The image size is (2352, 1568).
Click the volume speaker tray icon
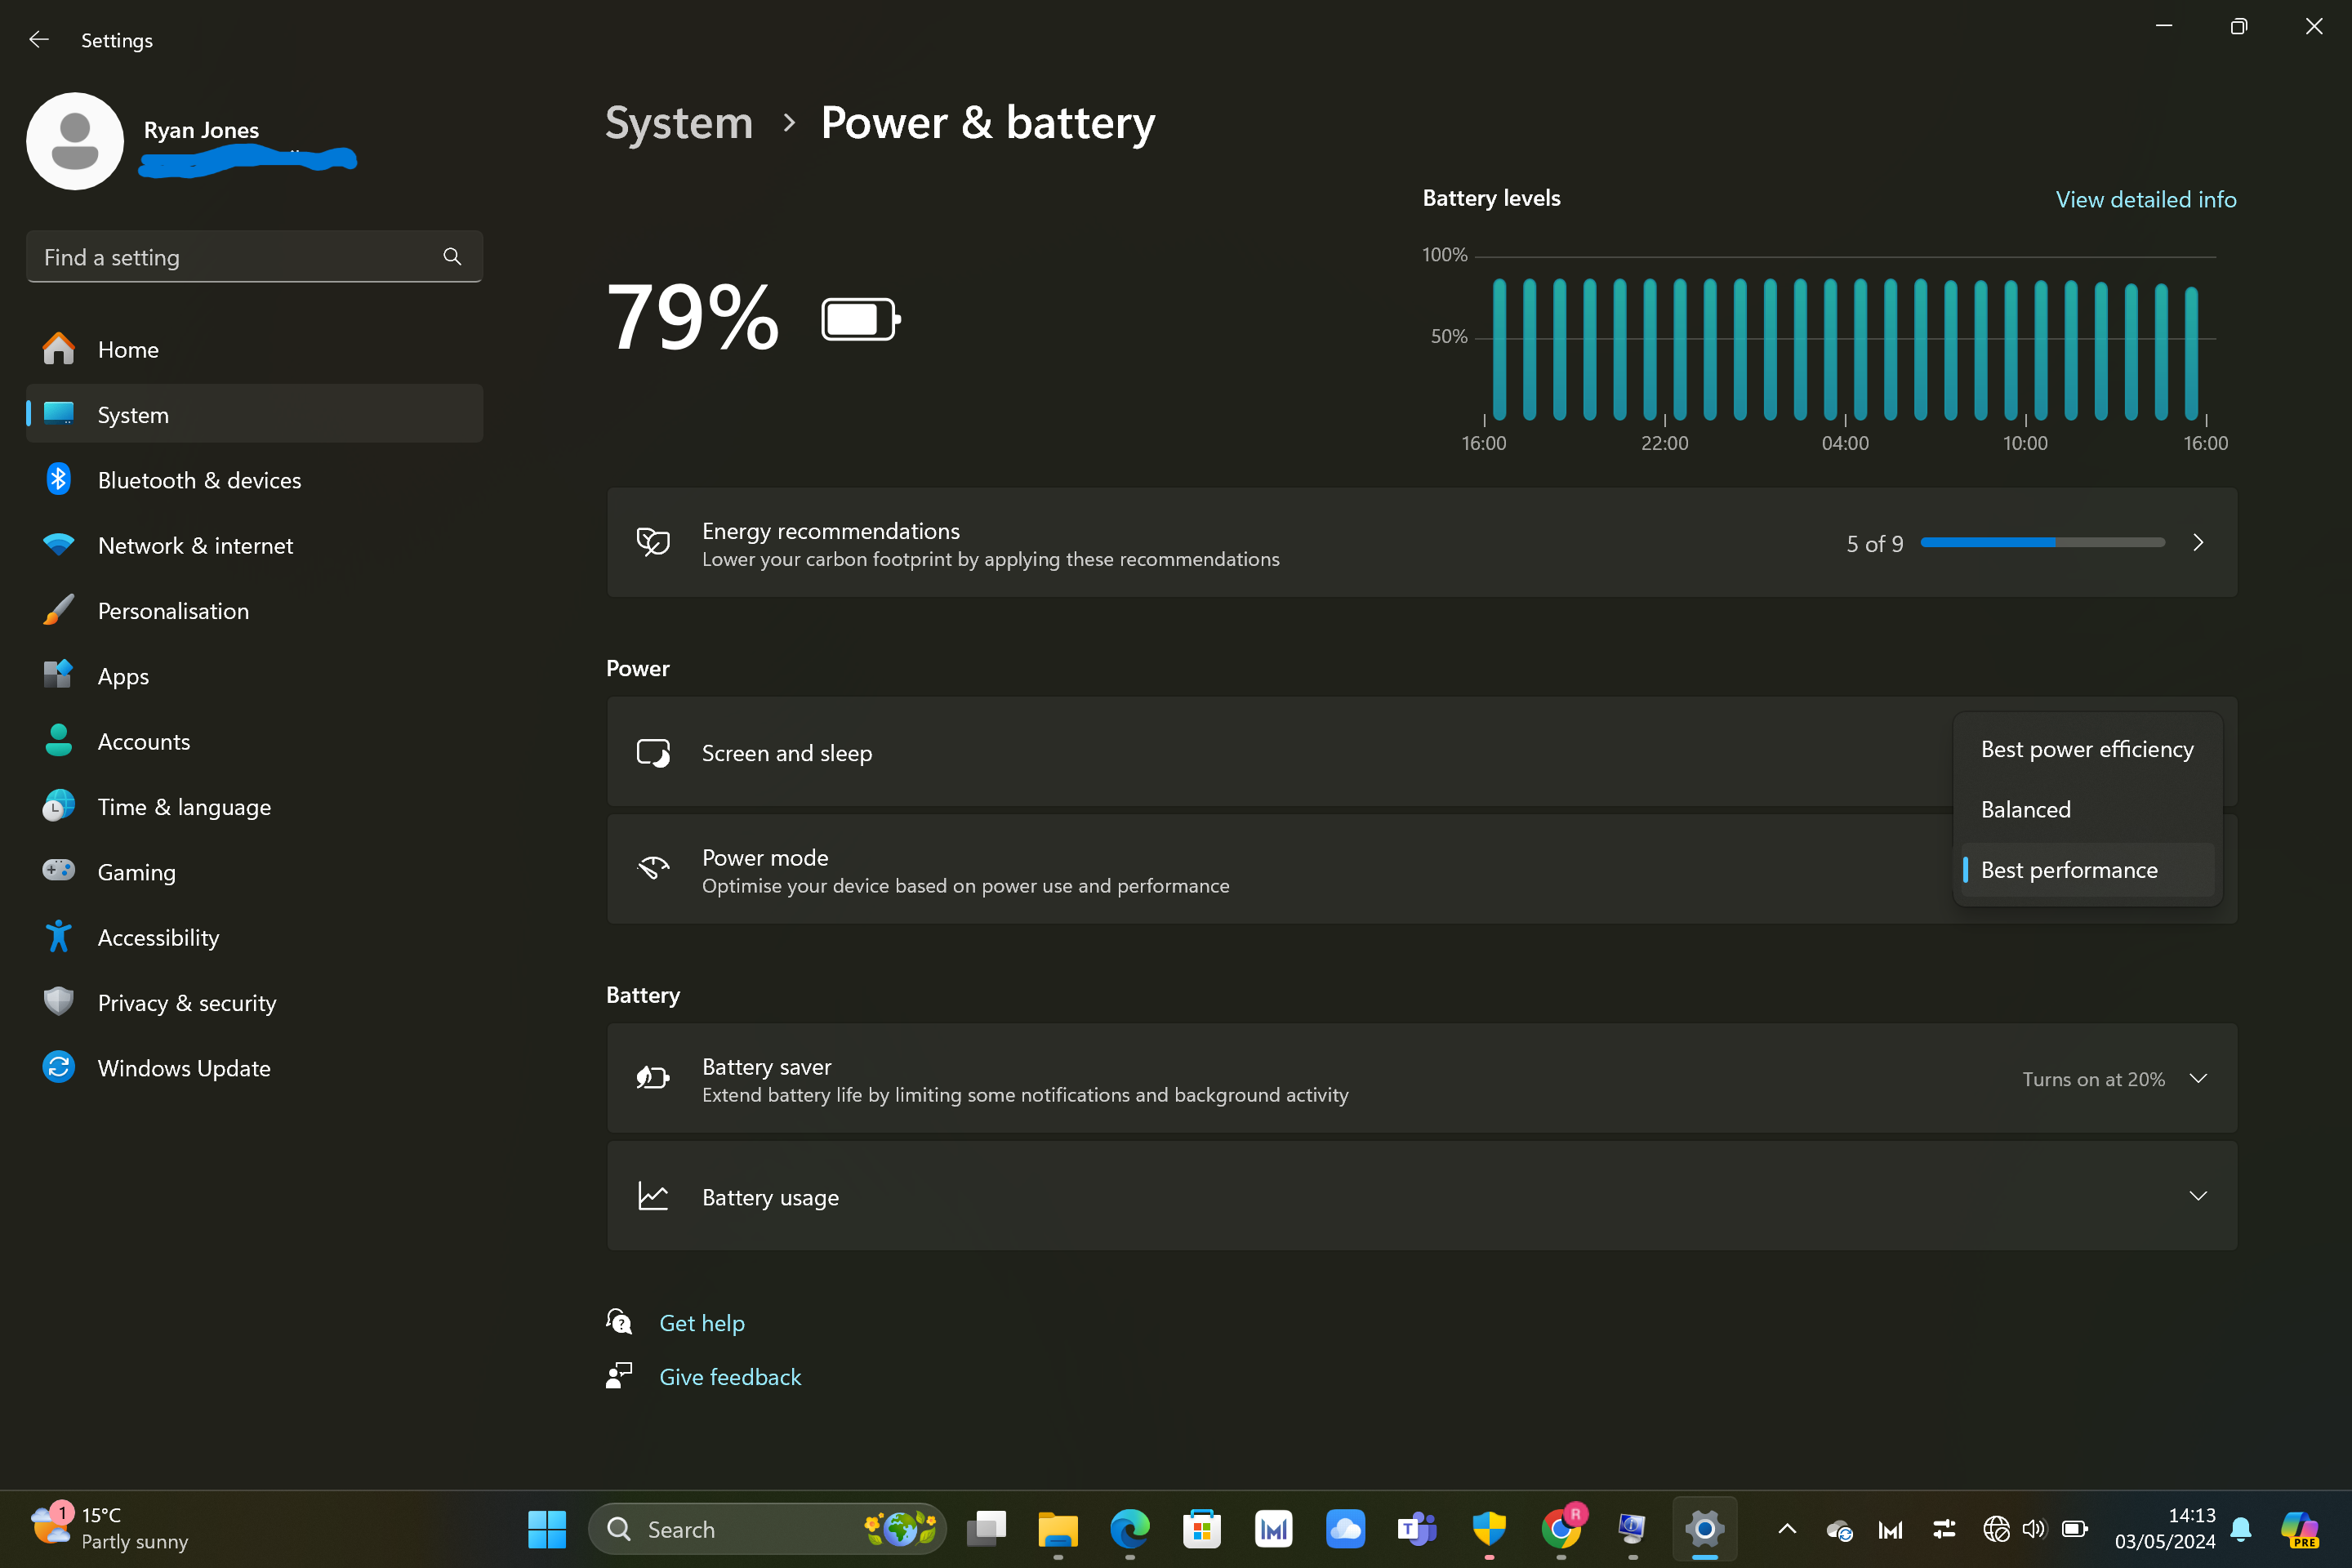coord(2034,1529)
